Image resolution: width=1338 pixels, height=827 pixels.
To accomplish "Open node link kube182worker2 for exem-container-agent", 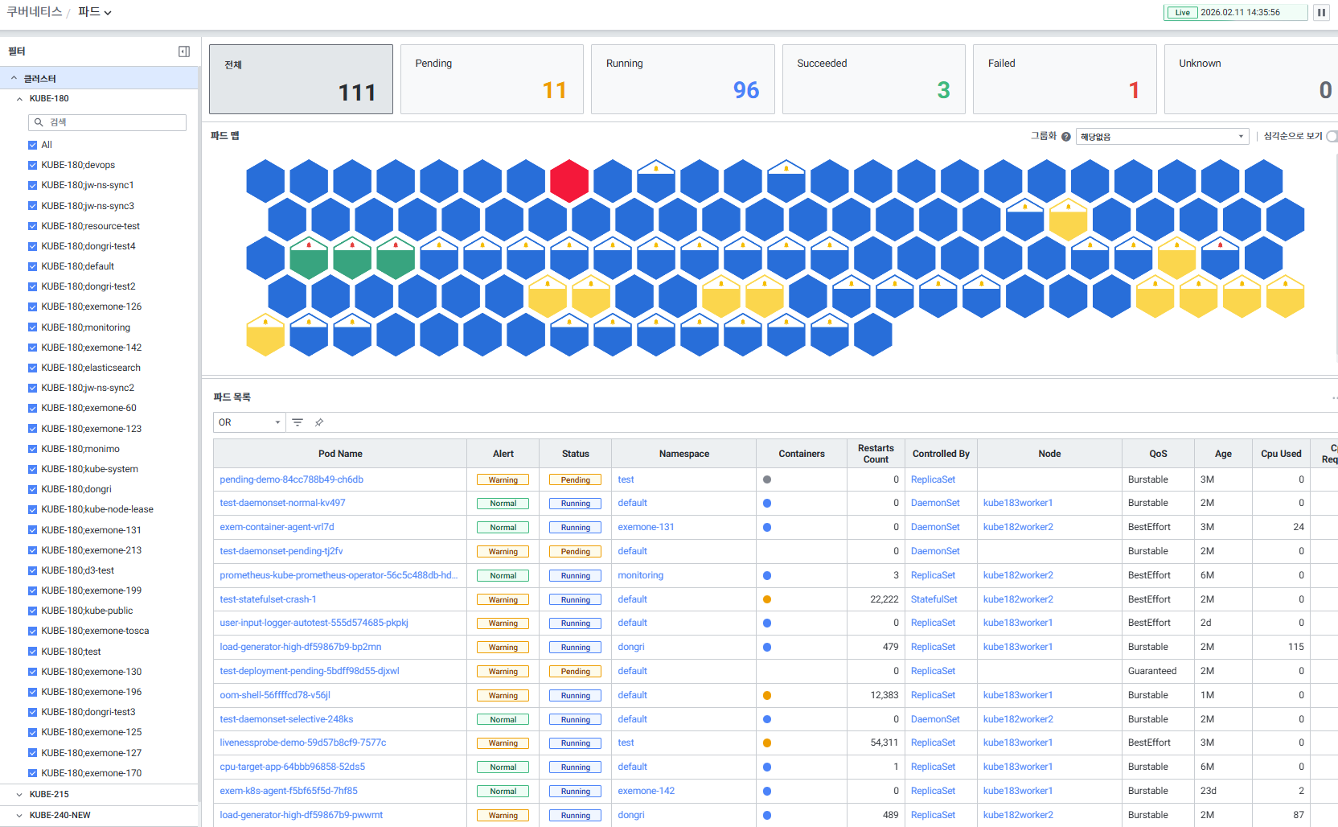I will pos(1017,527).
